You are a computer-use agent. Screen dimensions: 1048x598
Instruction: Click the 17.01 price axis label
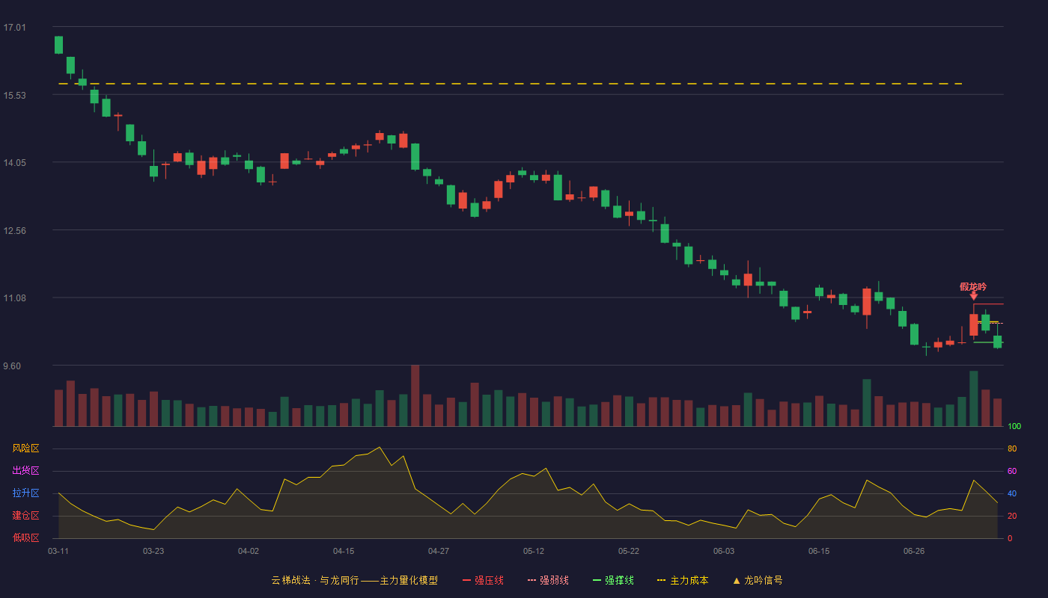tap(14, 28)
